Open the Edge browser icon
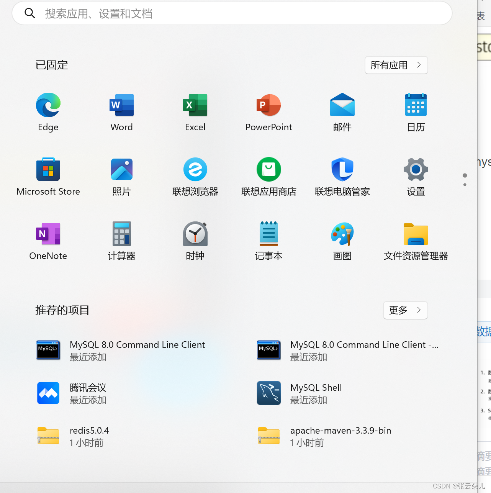The height and width of the screenshot is (493, 491). pos(48,105)
